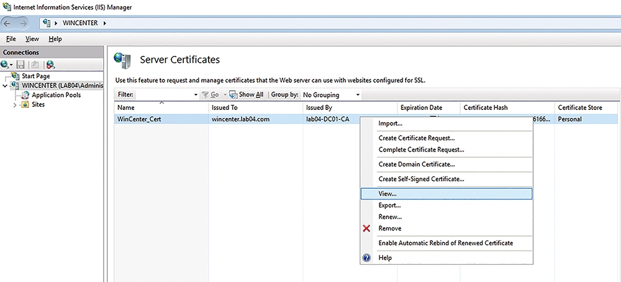Choose Import... from the context menu
Image resolution: width=621 pixels, height=282 pixels.
[x=446, y=124]
